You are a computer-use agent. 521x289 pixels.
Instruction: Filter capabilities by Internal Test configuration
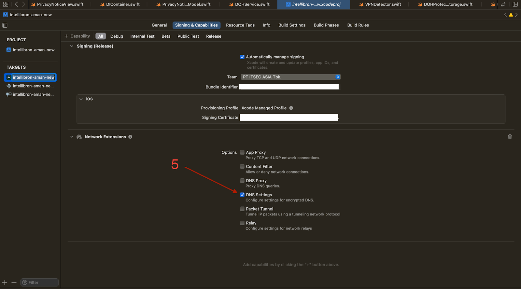tap(142, 36)
